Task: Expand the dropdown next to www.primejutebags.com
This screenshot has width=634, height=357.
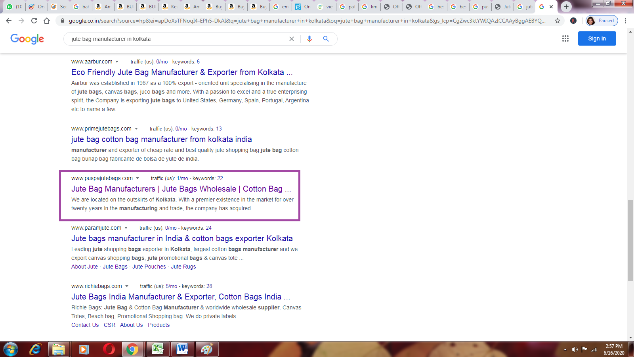Action: tap(136, 129)
